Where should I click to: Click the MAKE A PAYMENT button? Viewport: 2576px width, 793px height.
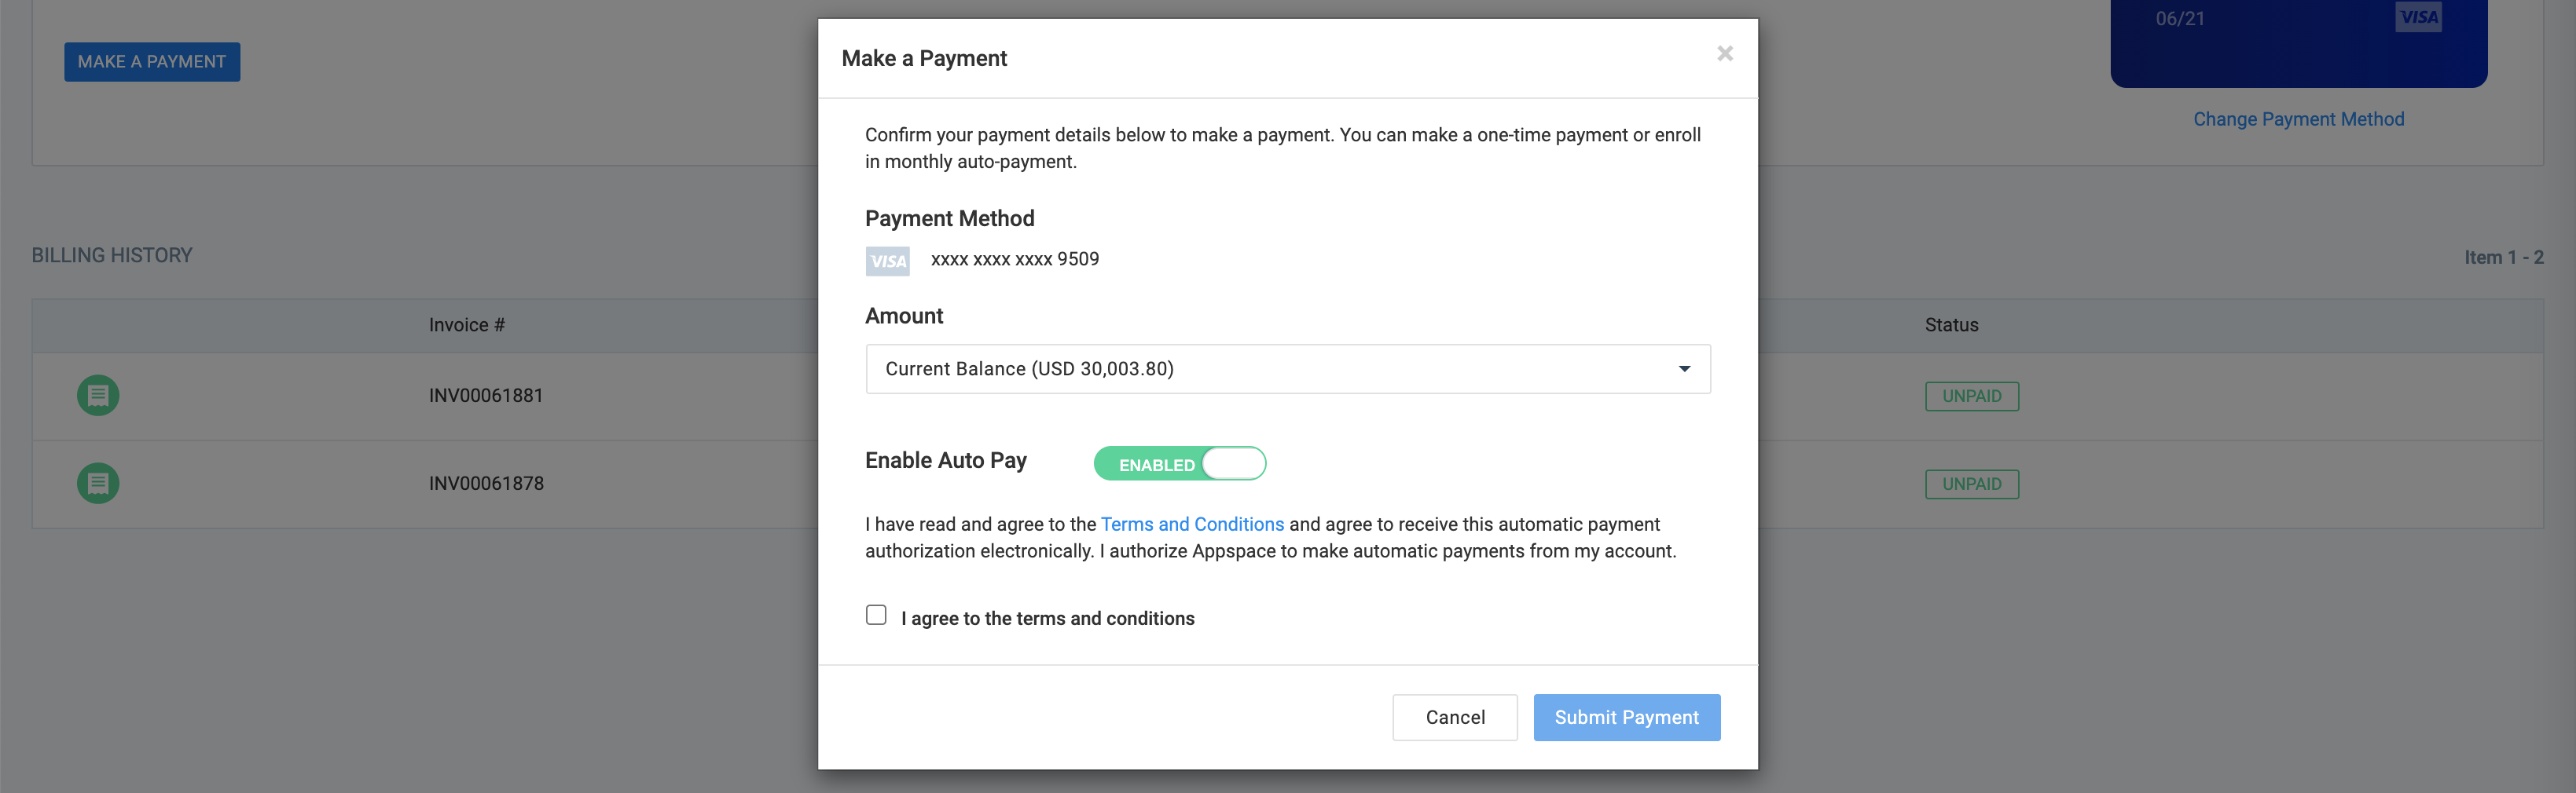[x=152, y=62]
